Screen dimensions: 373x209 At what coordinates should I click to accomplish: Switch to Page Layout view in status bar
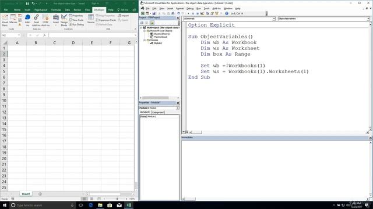(92, 199)
